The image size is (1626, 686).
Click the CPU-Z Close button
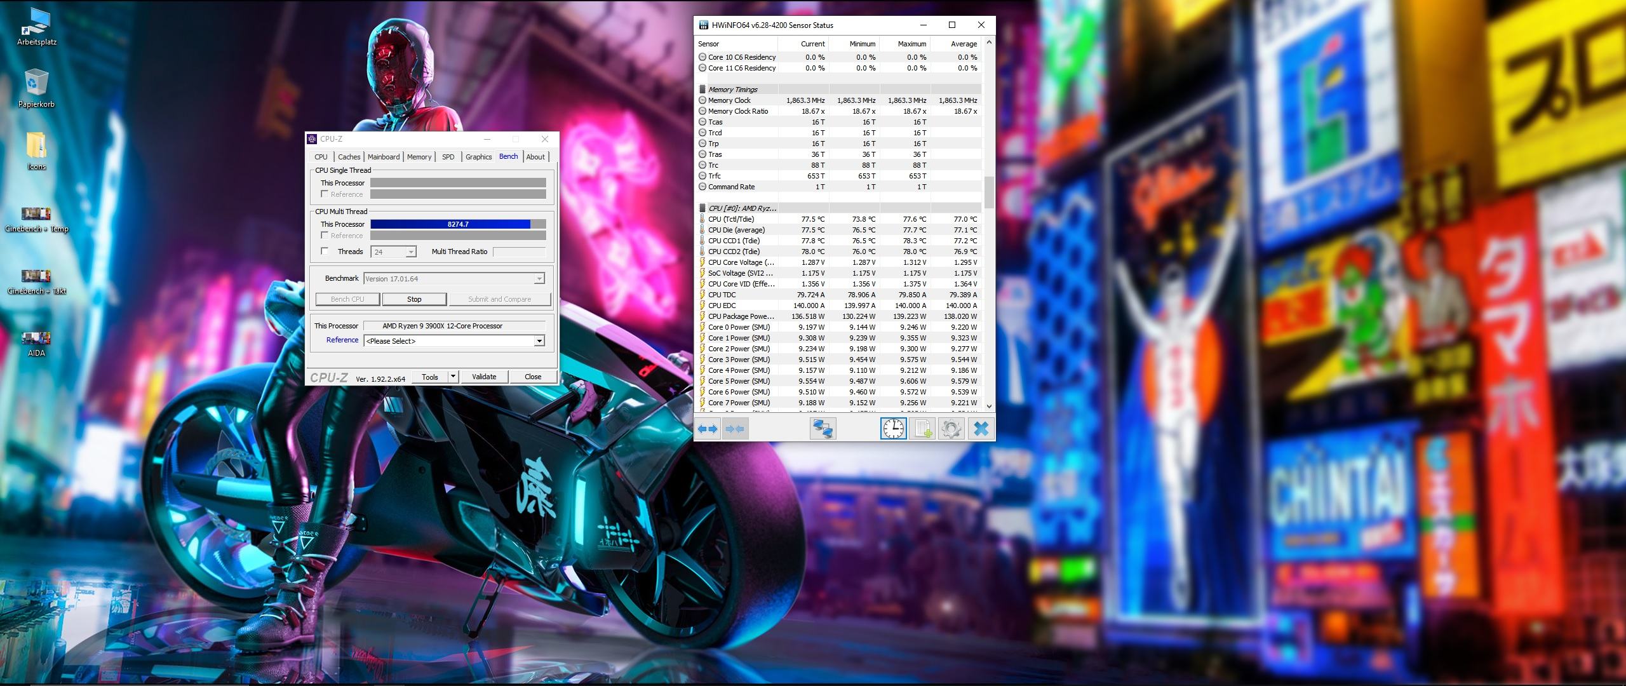coord(533,377)
